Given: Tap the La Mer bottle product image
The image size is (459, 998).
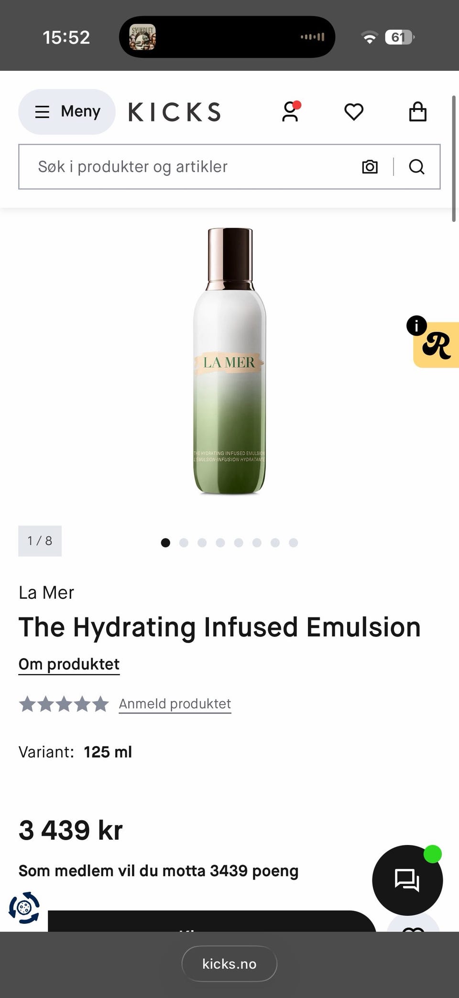Looking at the screenshot, I should (x=229, y=361).
